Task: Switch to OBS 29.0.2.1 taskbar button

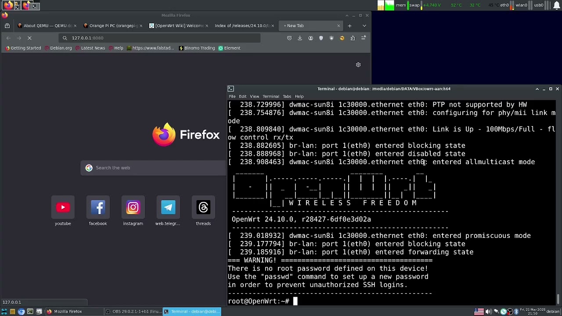Action: click(133, 312)
